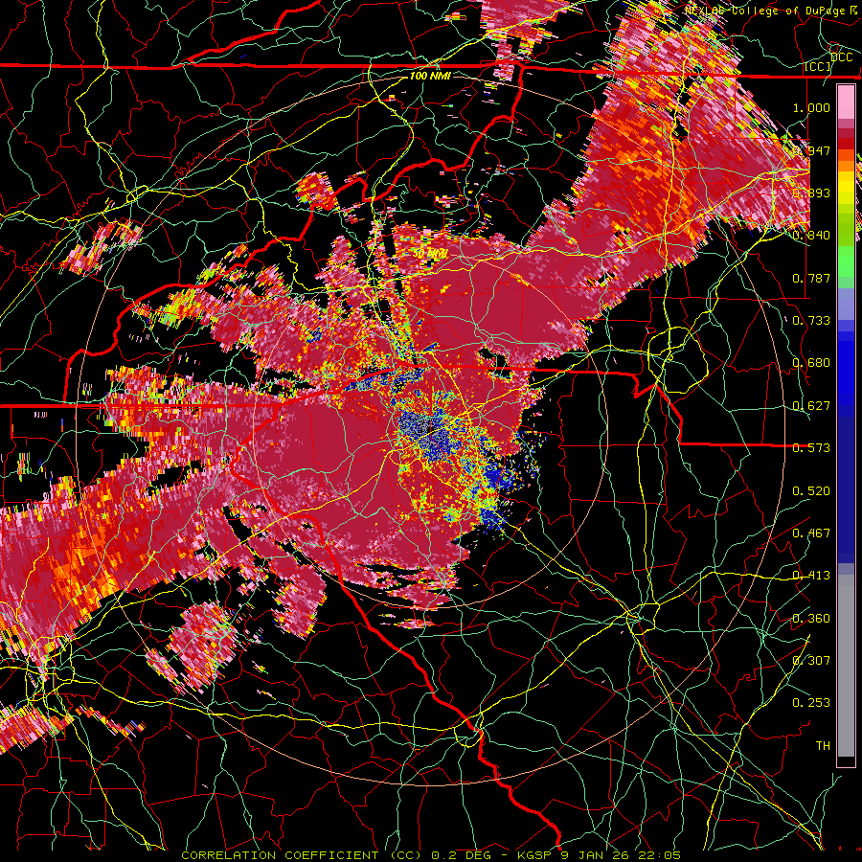Click the 0.840 scale label

pos(811,236)
